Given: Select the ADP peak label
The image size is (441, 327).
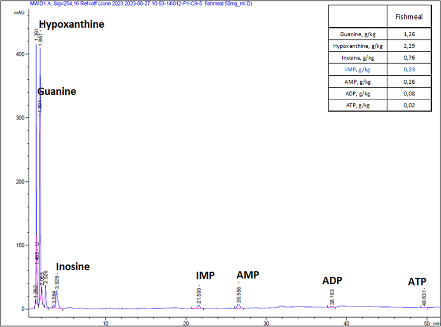Looking at the screenshot, I should pyautogui.click(x=332, y=281).
